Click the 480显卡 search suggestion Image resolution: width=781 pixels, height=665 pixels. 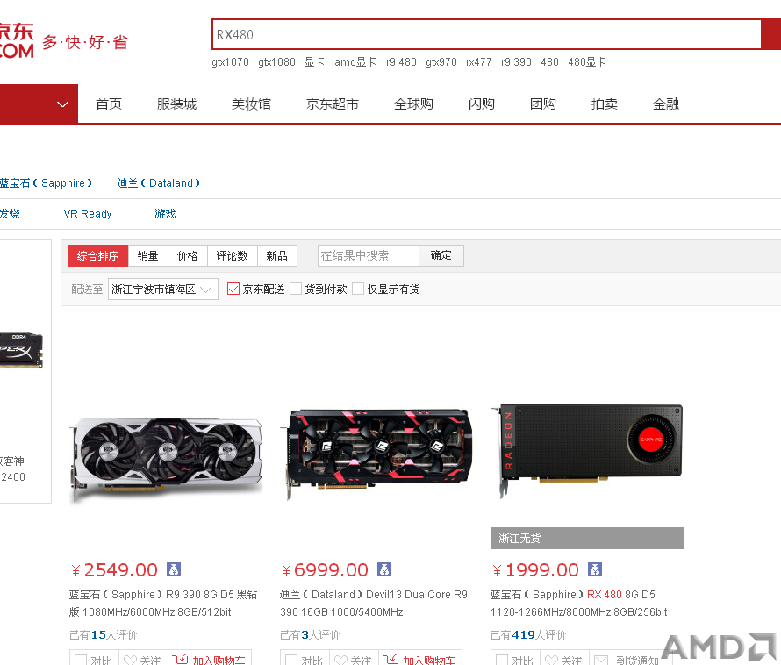[587, 62]
